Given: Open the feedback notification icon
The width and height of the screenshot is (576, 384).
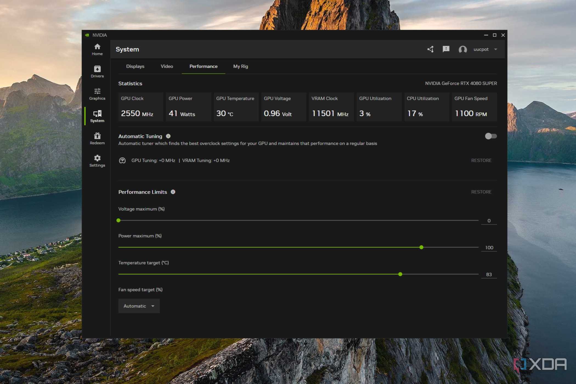Looking at the screenshot, I should pyautogui.click(x=446, y=49).
